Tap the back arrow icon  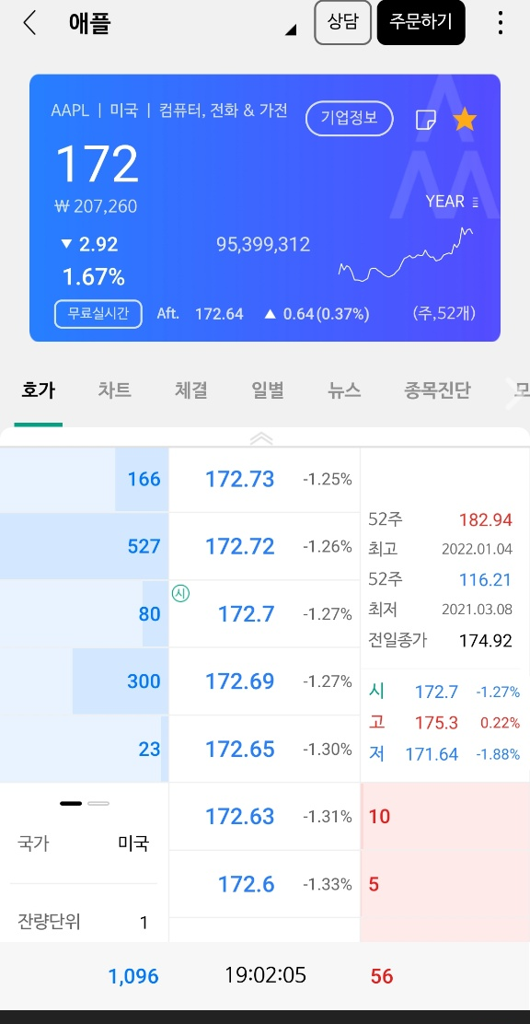point(29,23)
